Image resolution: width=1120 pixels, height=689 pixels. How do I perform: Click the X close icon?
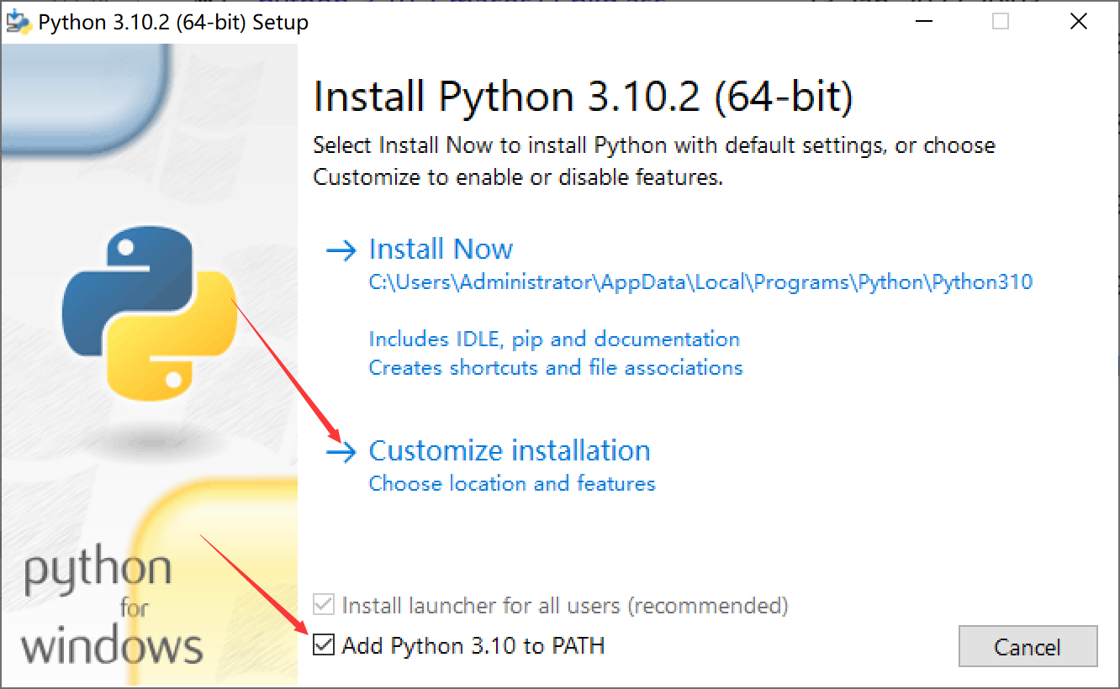coord(1079,21)
